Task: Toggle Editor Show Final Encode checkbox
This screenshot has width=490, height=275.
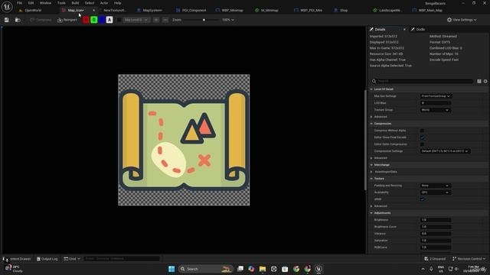Action: (422, 137)
